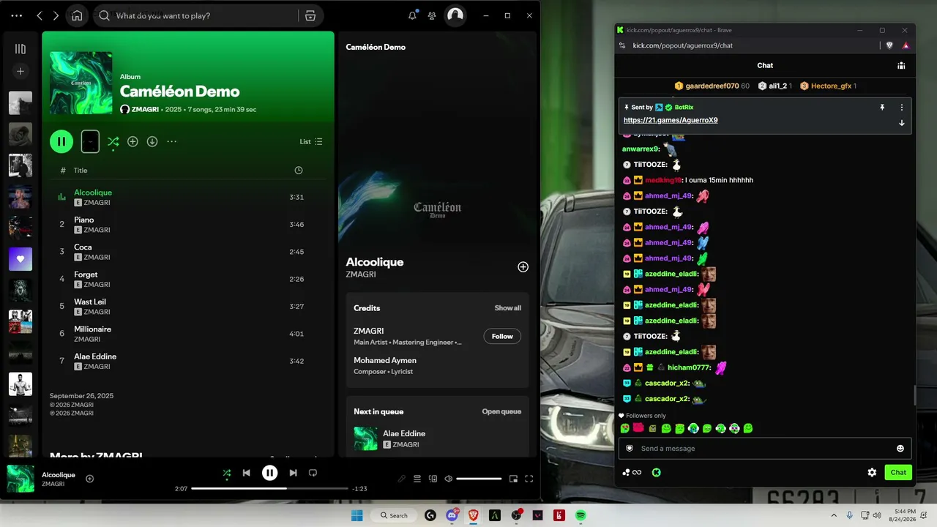Go back in Spotify navigation
The width and height of the screenshot is (937, 527).
[x=40, y=15]
